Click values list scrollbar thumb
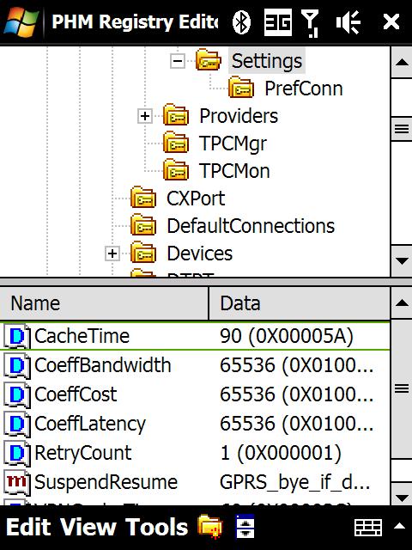The width and height of the screenshot is (412, 550). (x=402, y=388)
